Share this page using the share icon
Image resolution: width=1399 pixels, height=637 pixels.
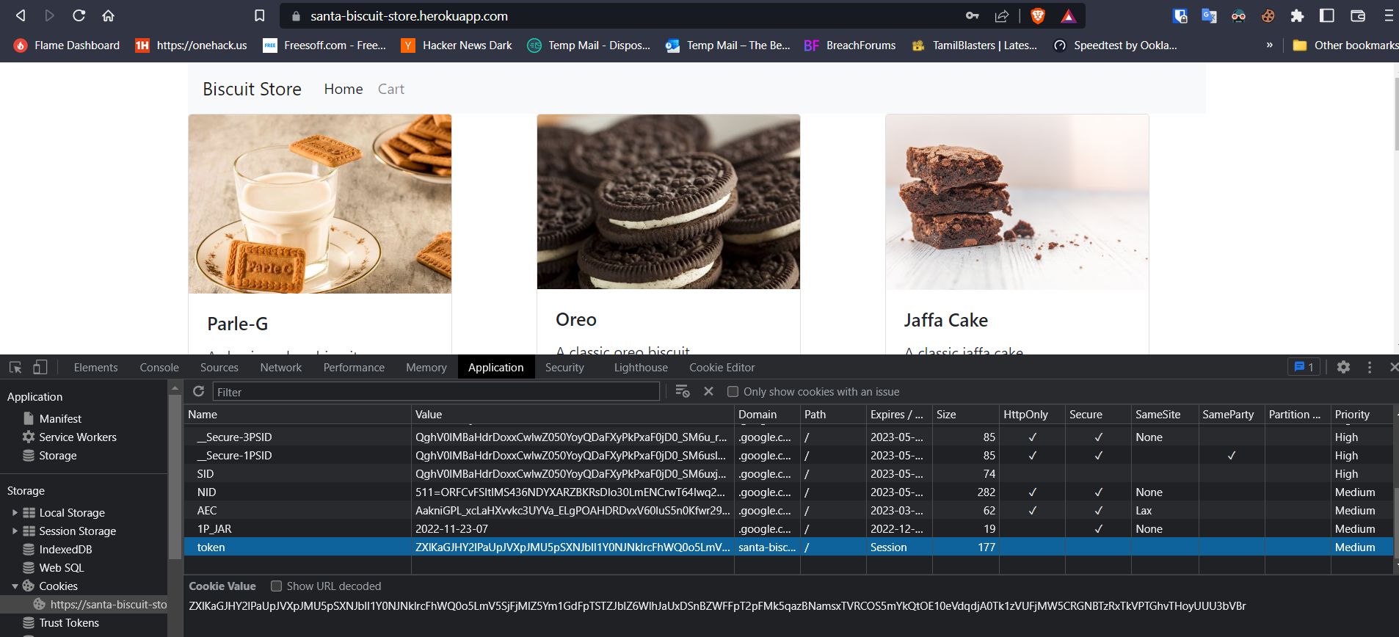coord(1002,15)
